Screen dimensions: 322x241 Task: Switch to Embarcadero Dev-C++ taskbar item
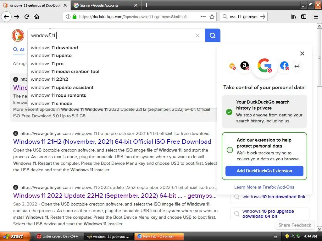click(x=58, y=237)
